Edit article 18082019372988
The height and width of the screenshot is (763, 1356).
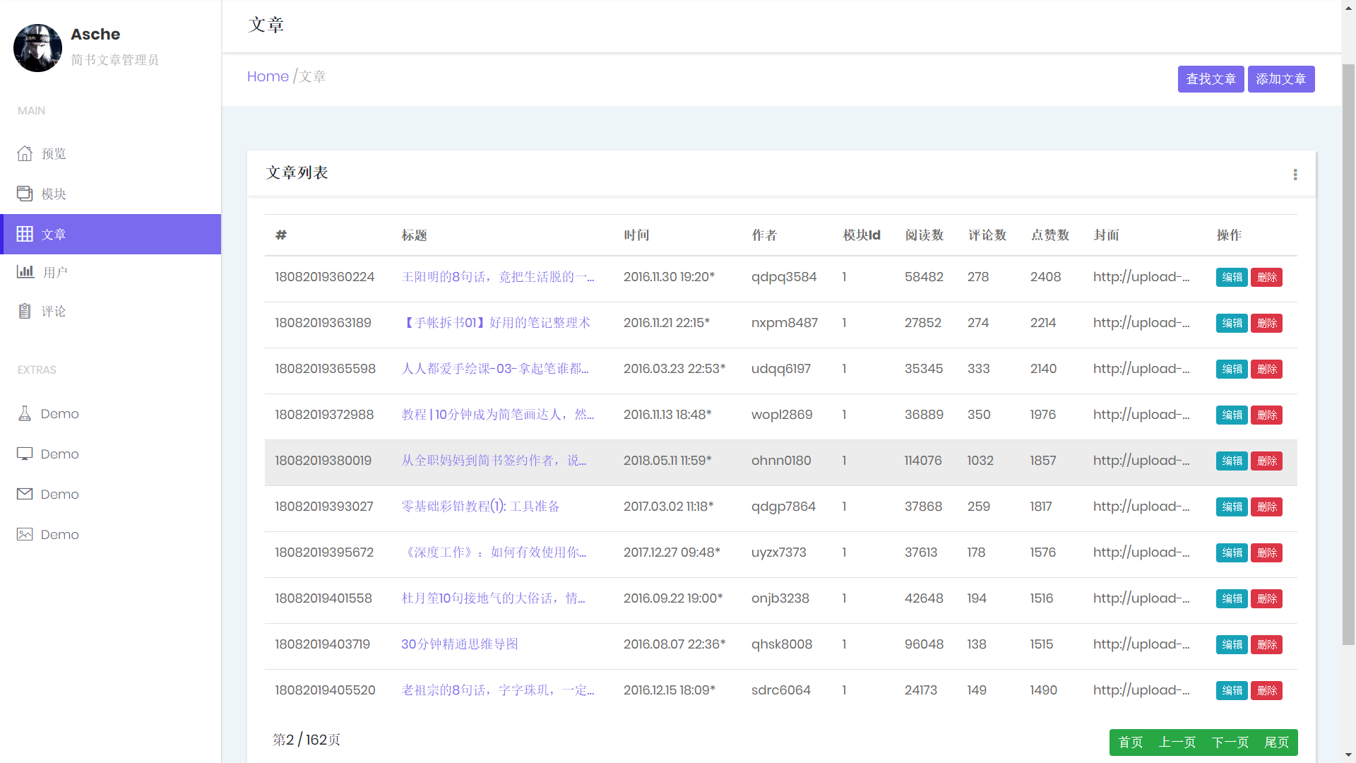1232,415
